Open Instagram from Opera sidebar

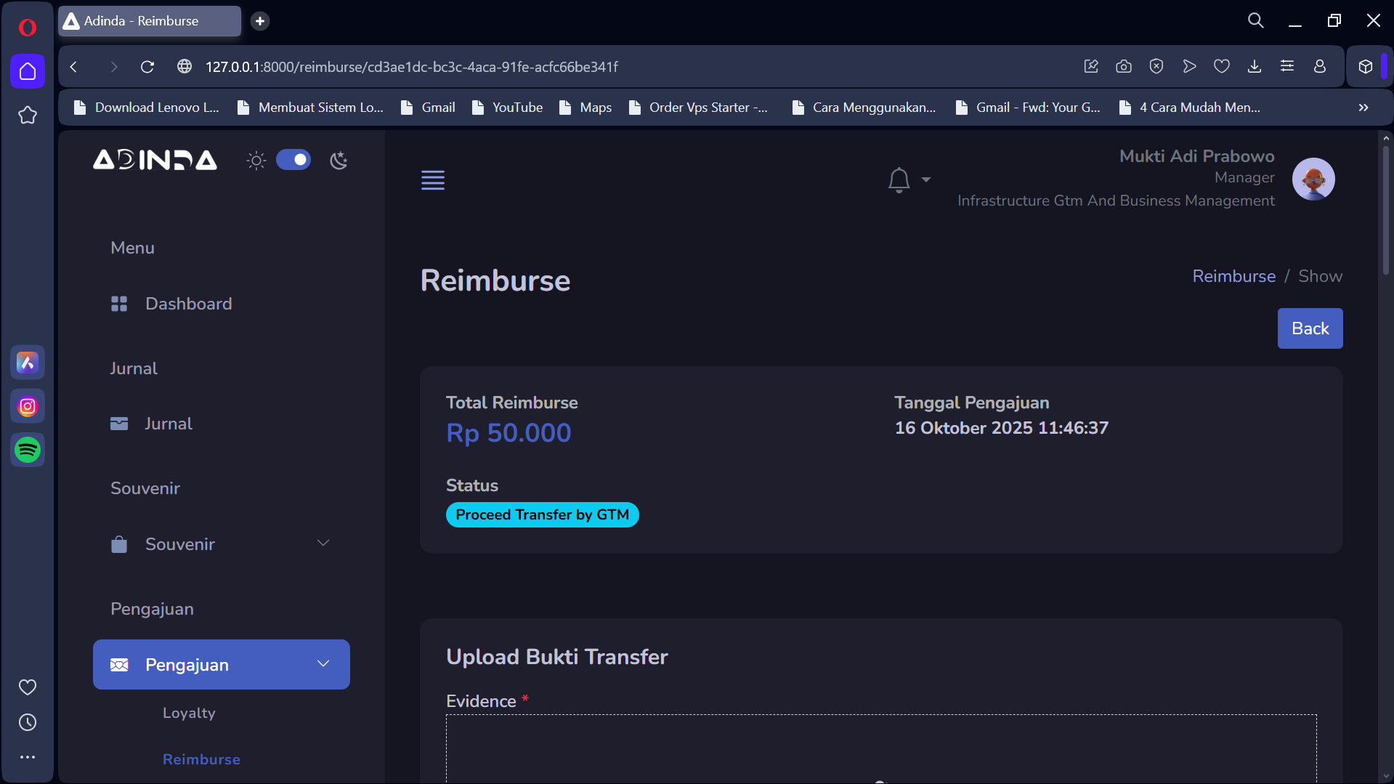tap(28, 406)
